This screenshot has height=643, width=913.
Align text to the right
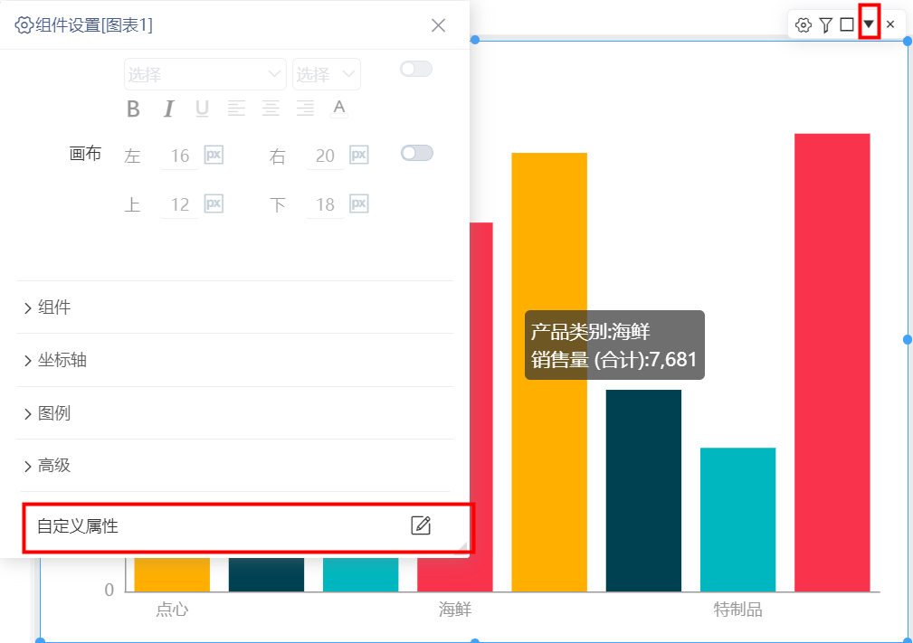[x=305, y=109]
